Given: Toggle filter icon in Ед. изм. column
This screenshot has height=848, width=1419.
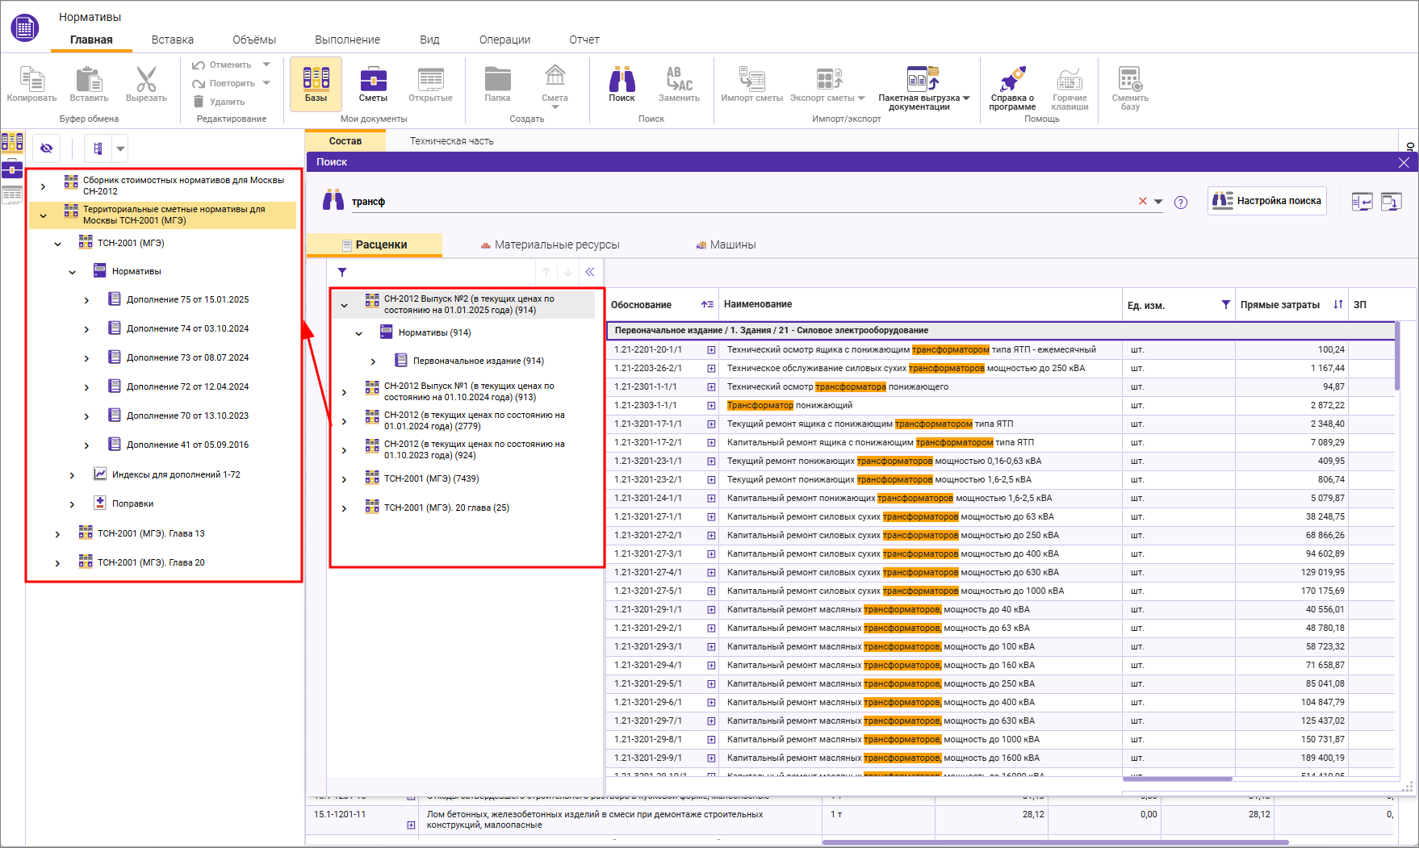Looking at the screenshot, I should point(1225,305).
